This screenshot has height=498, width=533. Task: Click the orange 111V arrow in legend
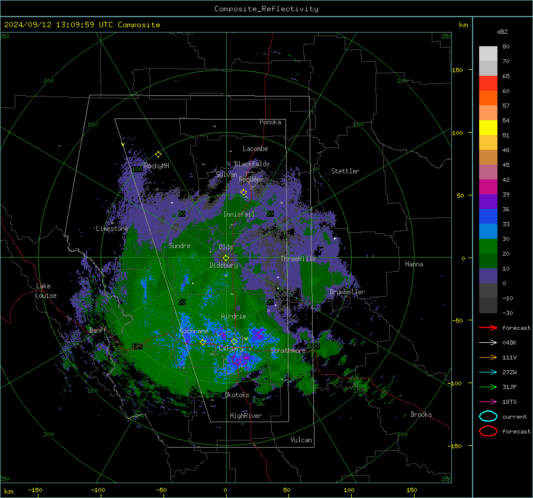(x=488, y=357)
